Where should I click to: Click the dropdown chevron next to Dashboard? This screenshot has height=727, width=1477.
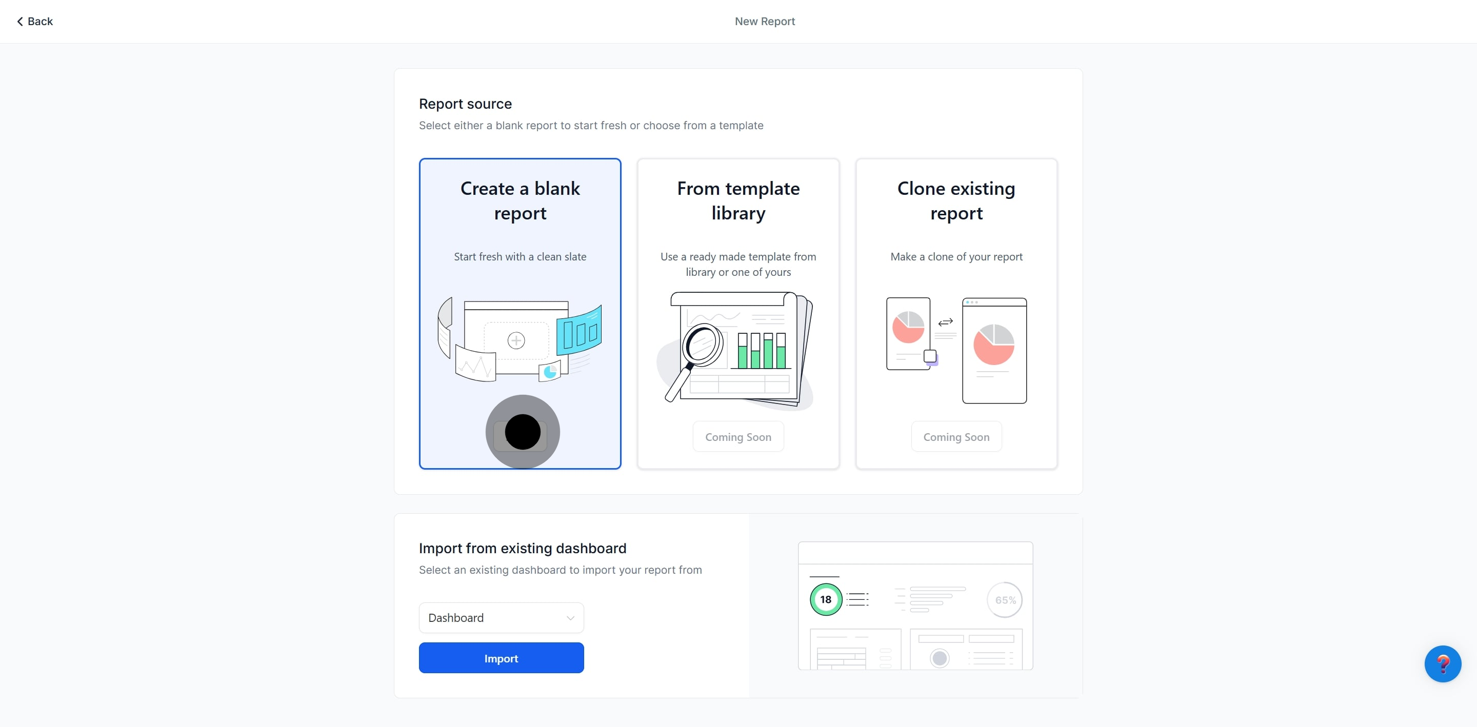[570, 617]
